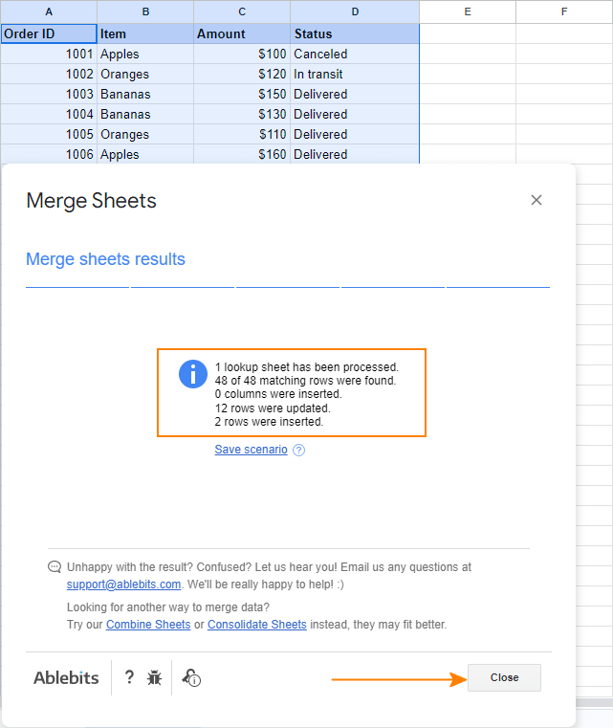Screen dimensions: 613x728
Task: Open the Save scenario help icon
Action: [x=299, y=450]
